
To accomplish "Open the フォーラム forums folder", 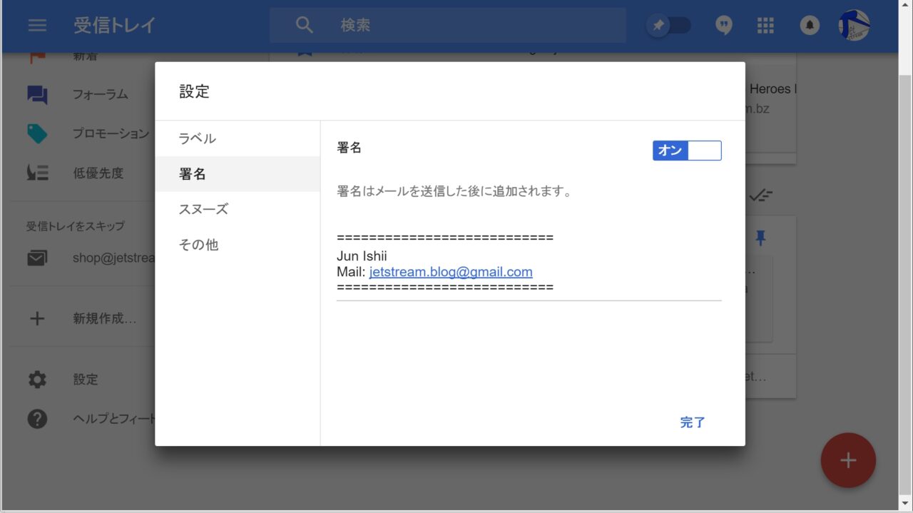I will (x=100, y=94).
